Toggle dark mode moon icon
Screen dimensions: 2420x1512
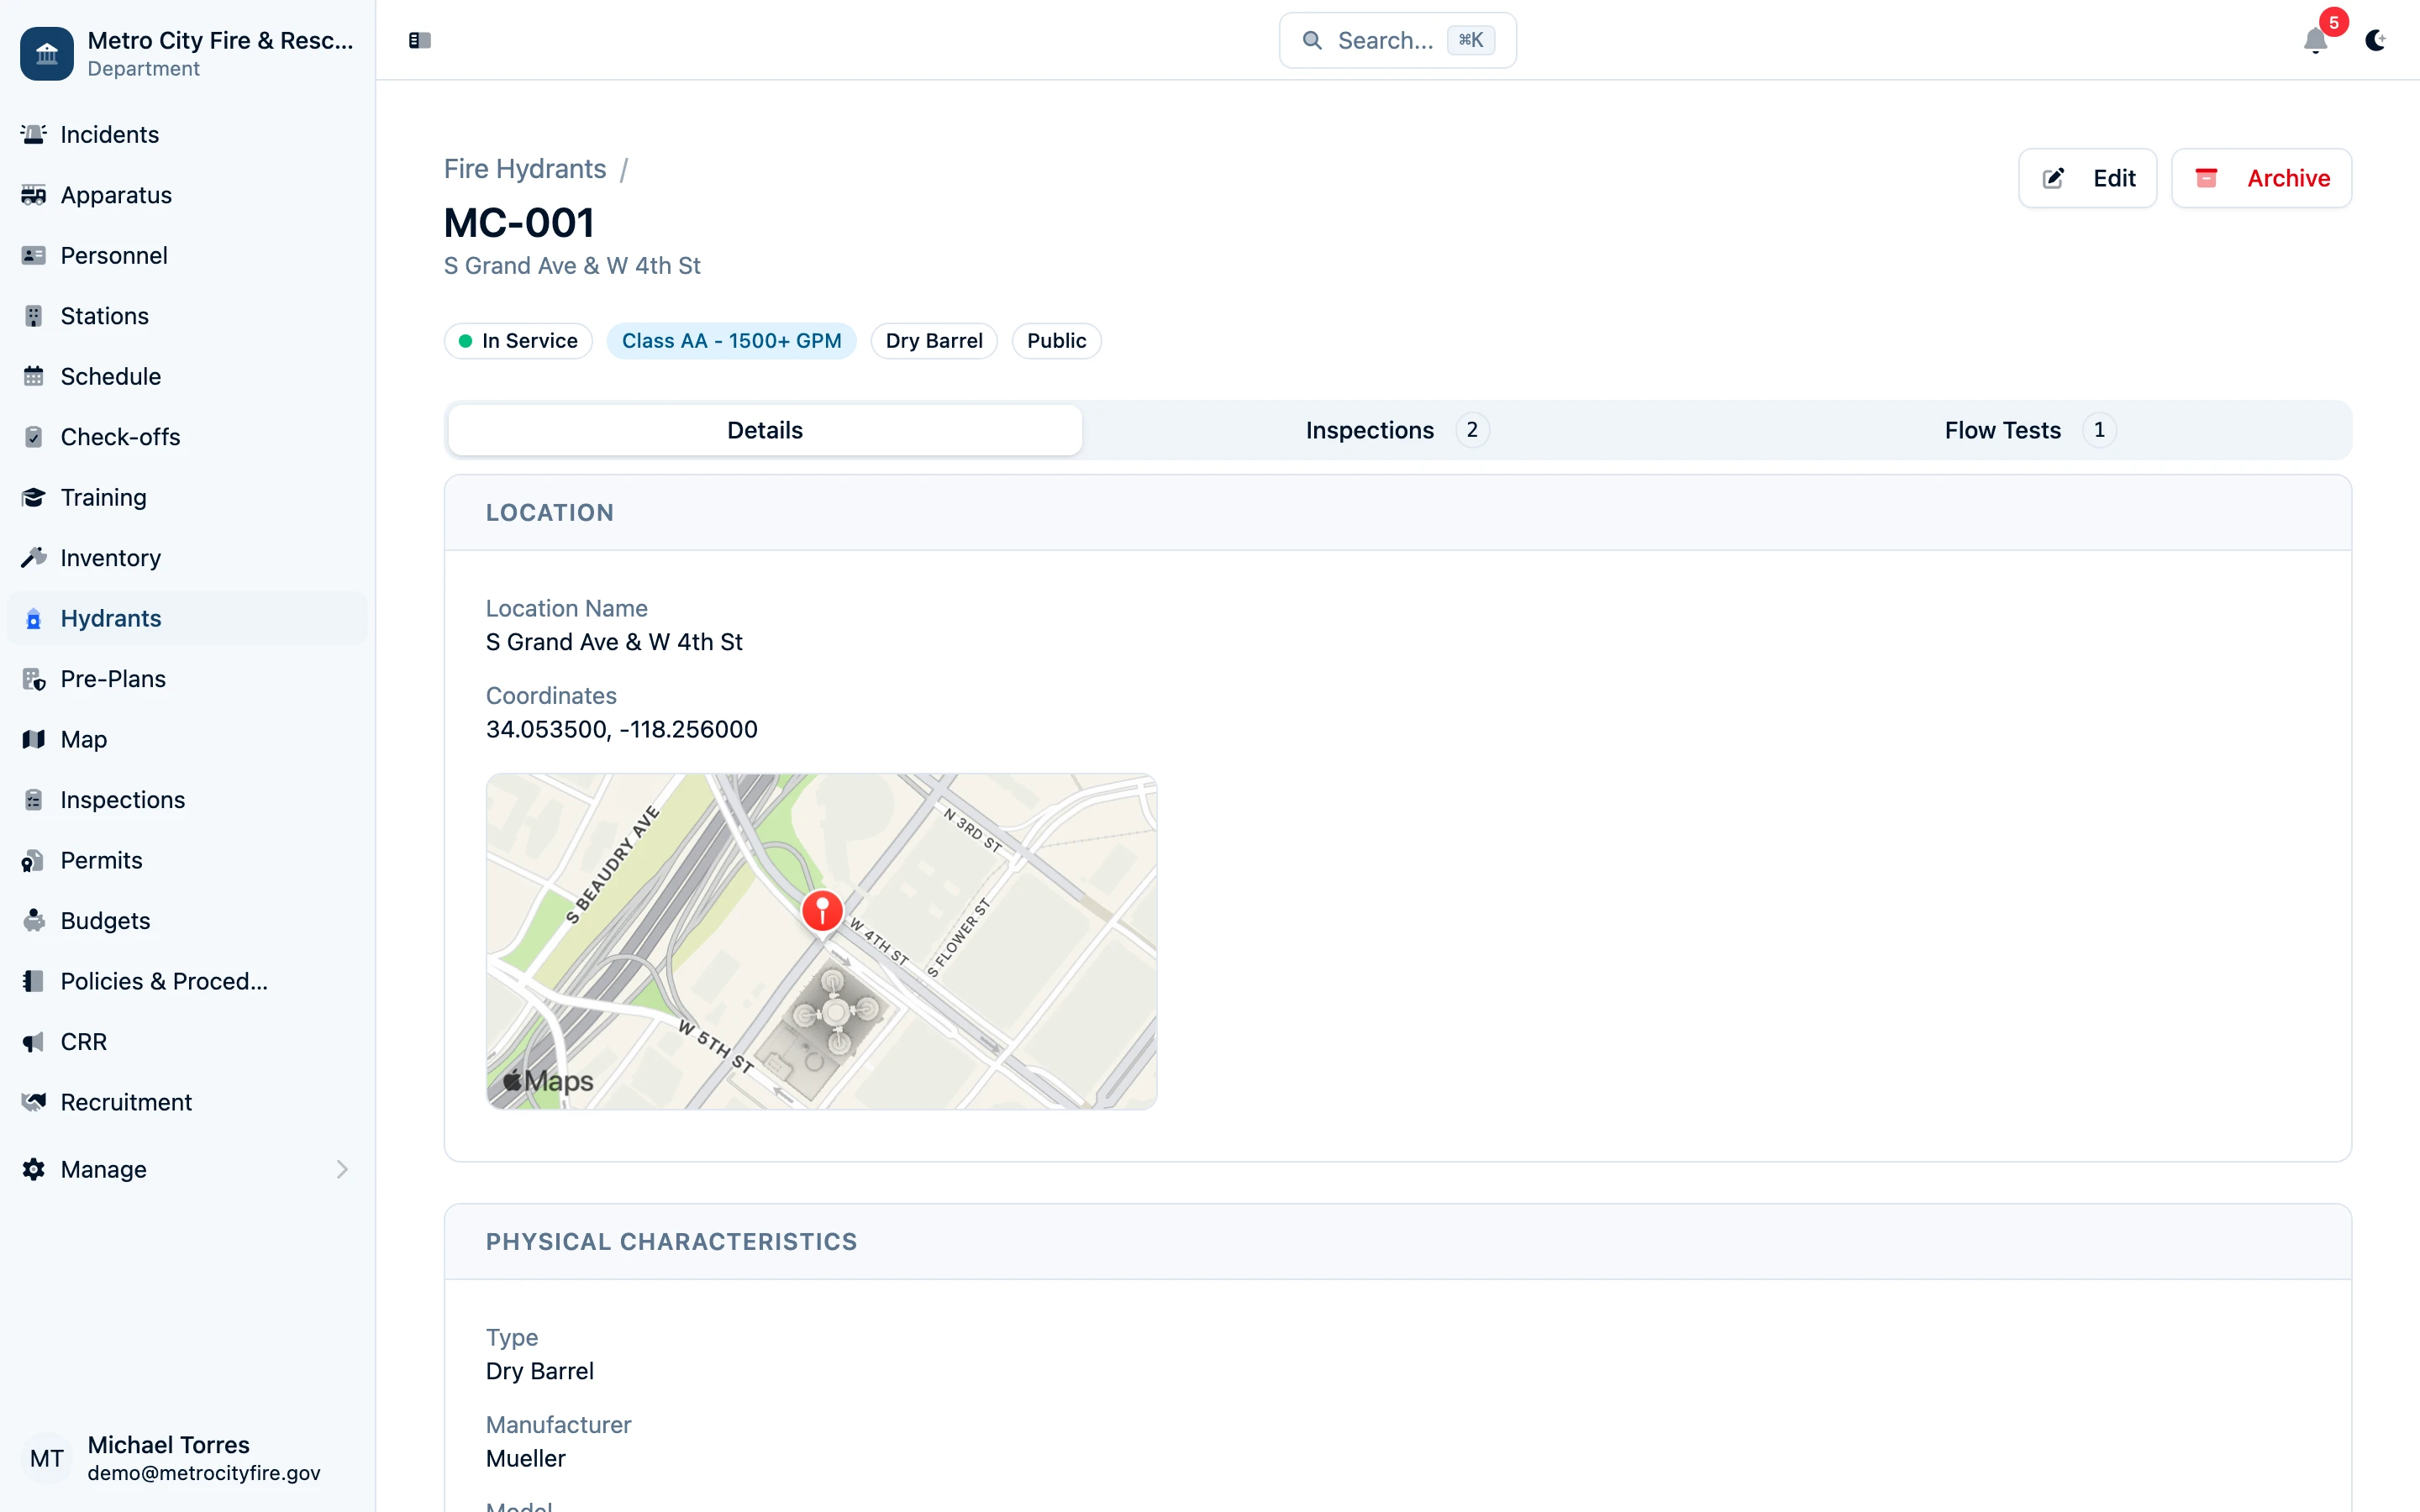pos(2375,41)
